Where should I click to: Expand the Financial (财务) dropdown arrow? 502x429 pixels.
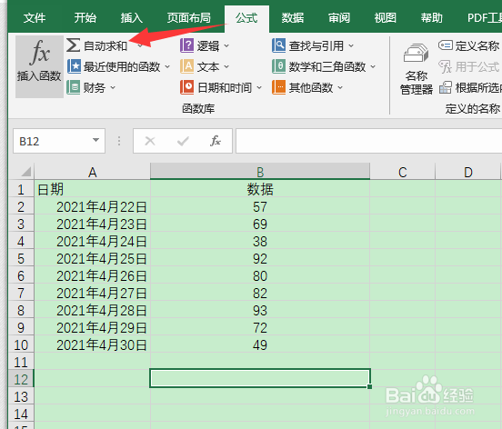[113, 87]
